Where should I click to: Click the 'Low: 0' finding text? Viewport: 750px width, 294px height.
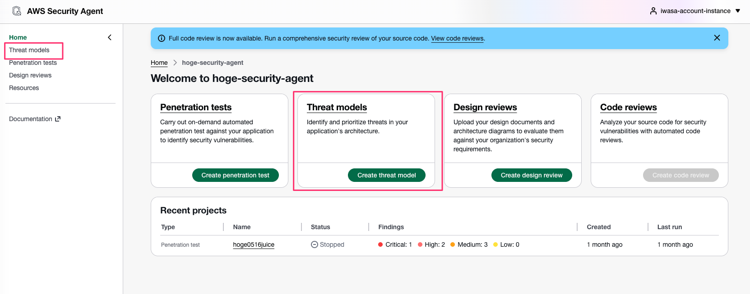click(x=510, y=244)
